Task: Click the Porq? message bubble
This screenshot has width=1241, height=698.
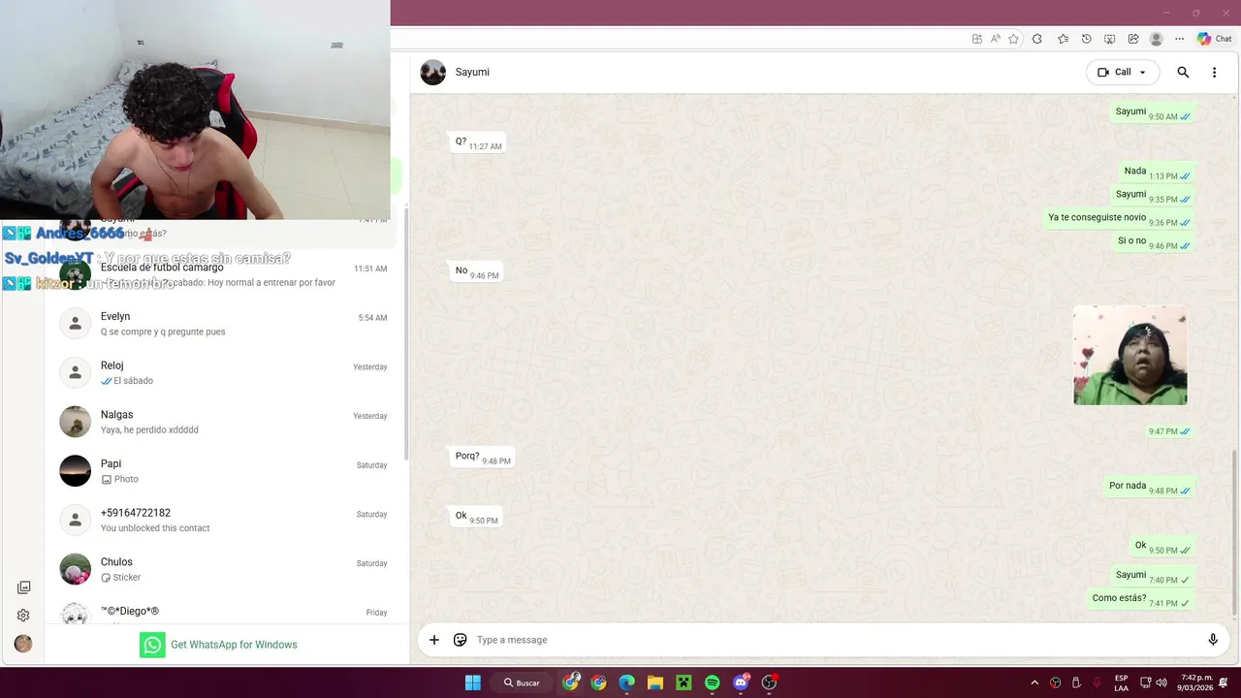Action: point(482,458)
